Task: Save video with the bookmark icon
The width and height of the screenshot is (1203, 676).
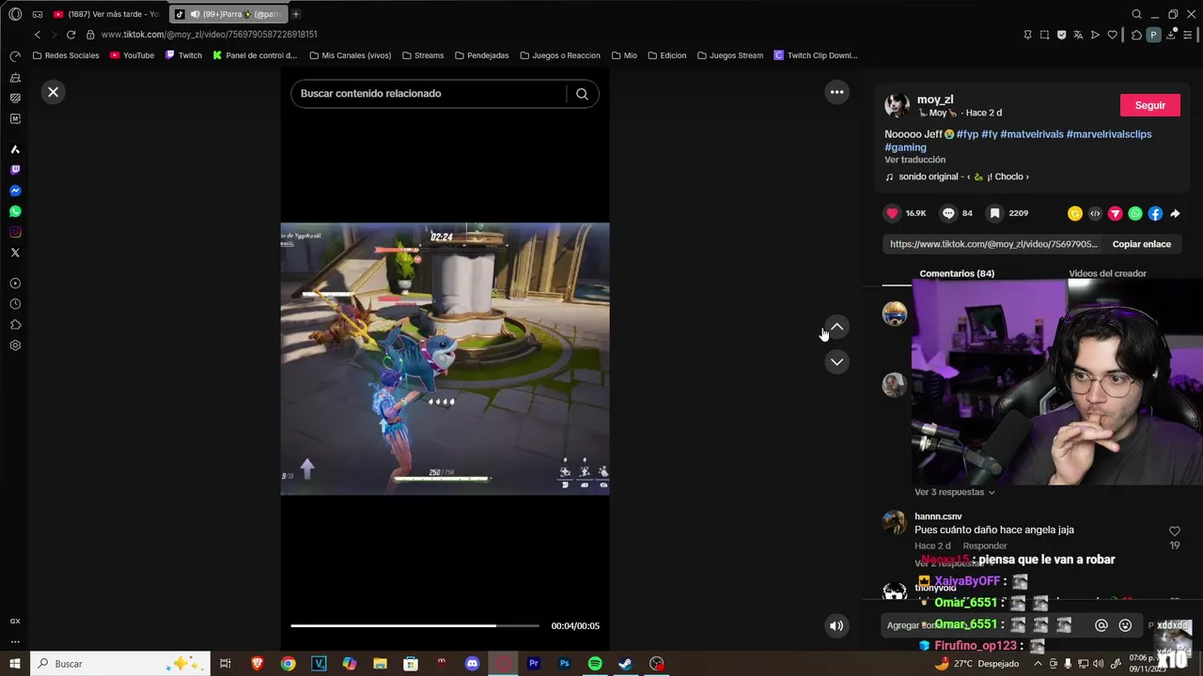Action: tap(994, 213)
